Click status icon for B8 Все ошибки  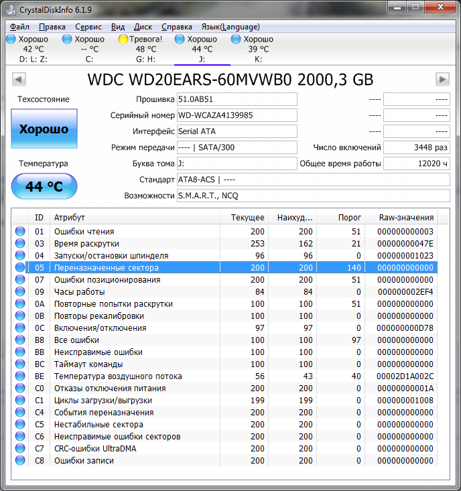pos(20,340)
